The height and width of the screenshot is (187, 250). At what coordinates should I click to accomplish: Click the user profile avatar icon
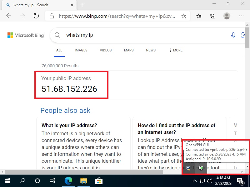point(227,16)
